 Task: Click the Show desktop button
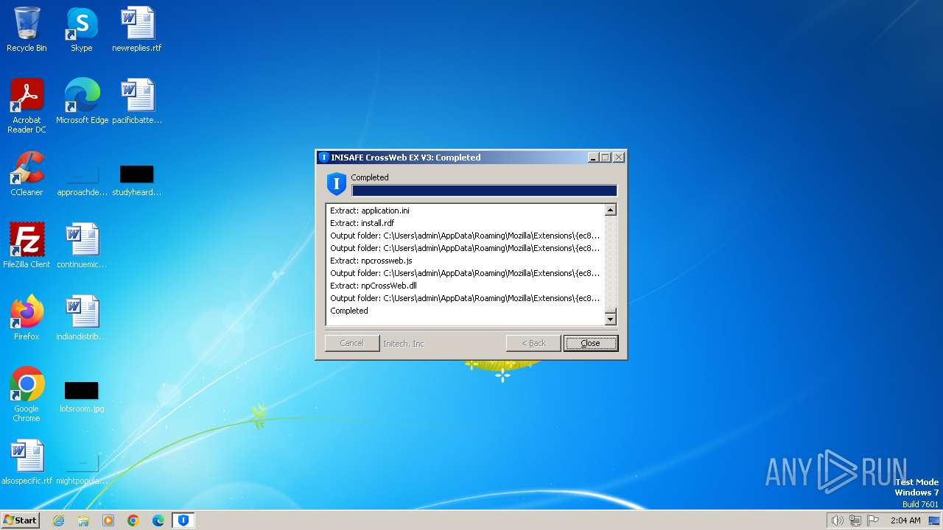pos(935,520)
